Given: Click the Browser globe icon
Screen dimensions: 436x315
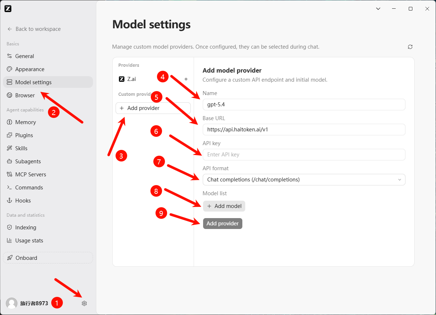Looking at the screenshot, I should tap(9, 95).
